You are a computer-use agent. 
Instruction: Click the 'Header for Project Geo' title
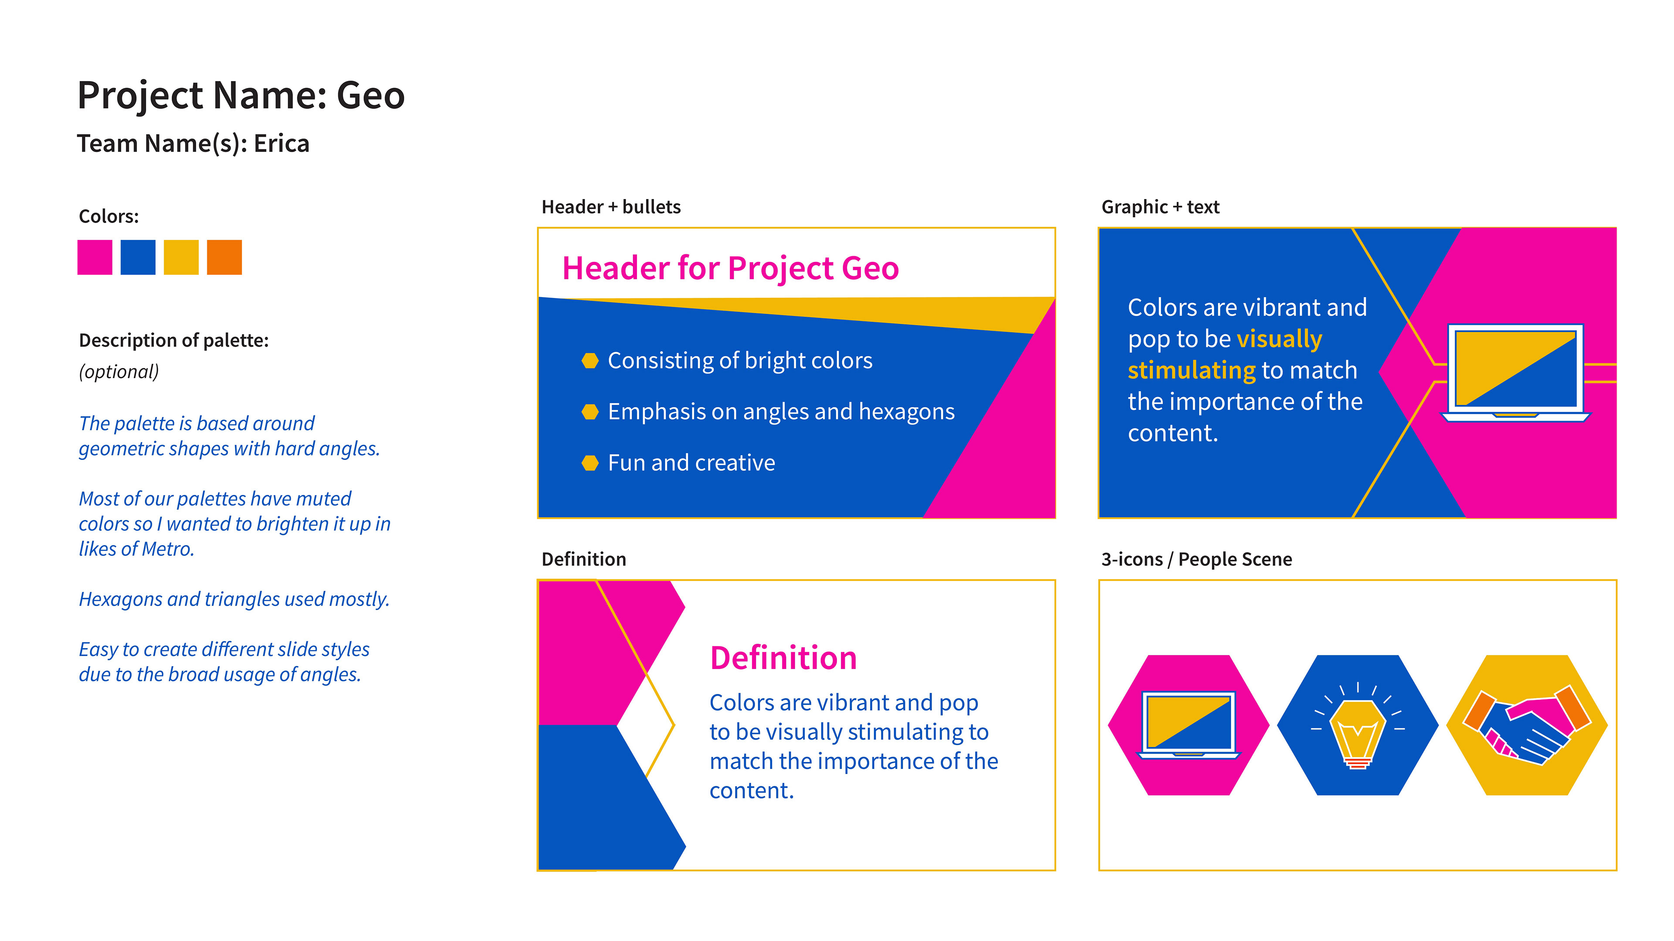(731, 268)
